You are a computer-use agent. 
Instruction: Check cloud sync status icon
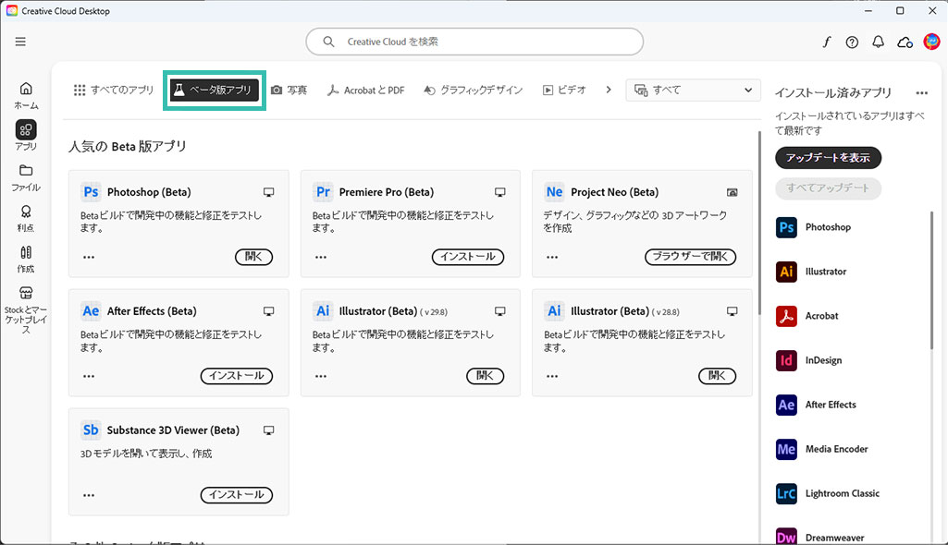[x=905, y=42]
